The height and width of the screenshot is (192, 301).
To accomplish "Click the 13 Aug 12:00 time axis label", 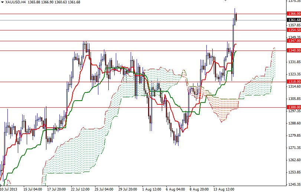I will click(x=224, y=189).
